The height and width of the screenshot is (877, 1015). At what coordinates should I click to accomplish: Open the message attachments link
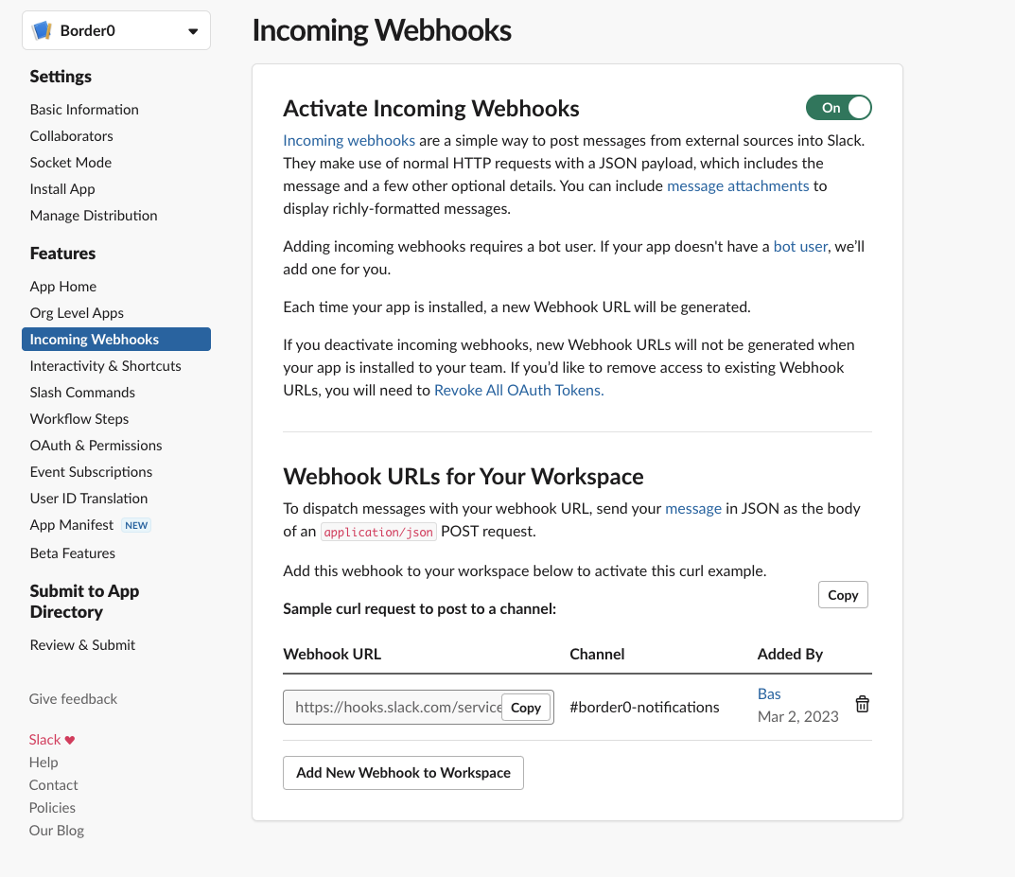738,185
